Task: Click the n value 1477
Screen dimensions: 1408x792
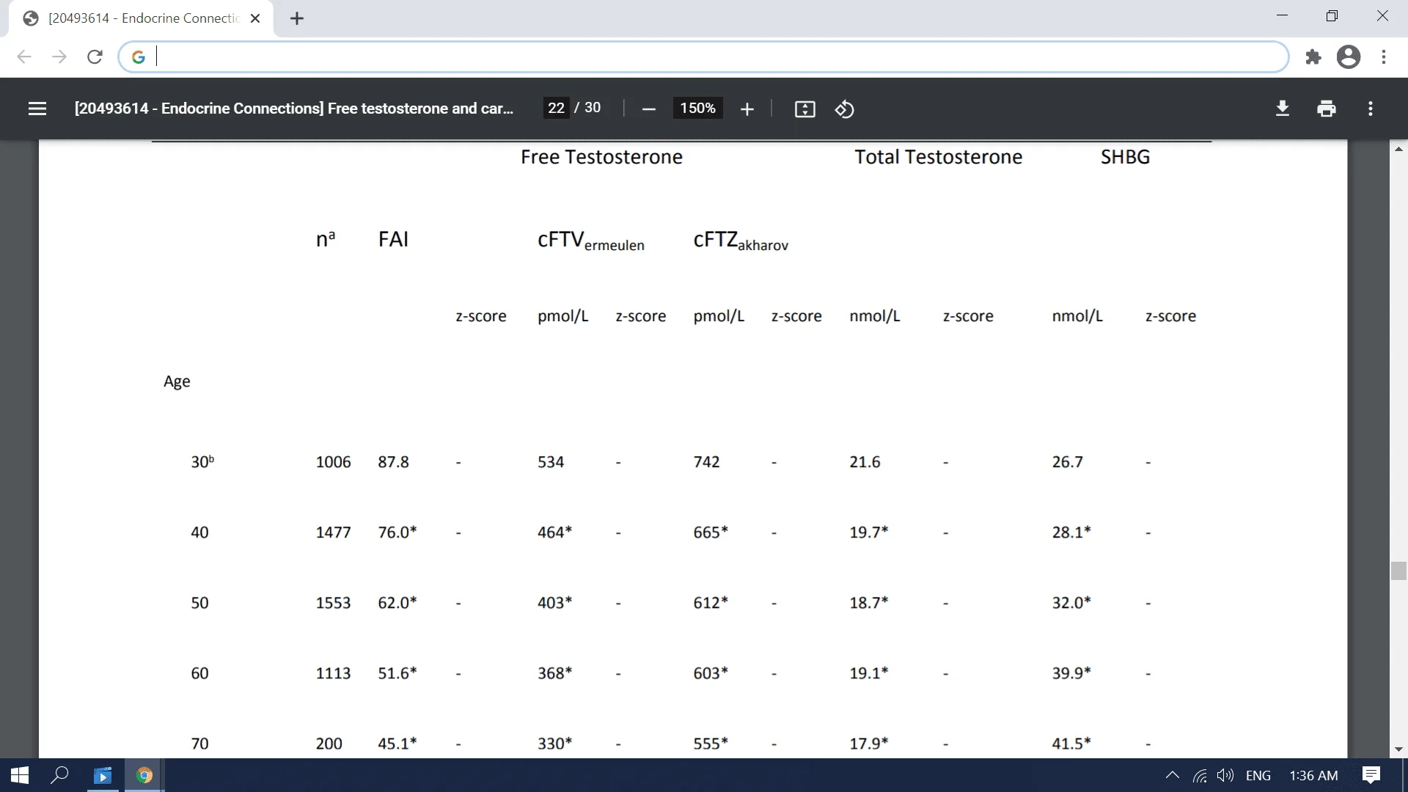Action: coord(333,532)
